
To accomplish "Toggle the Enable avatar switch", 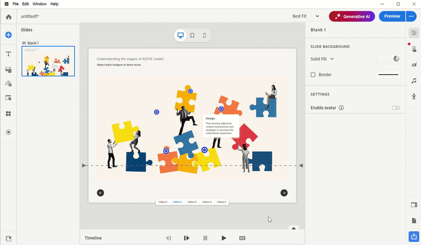I will [396, 108].
